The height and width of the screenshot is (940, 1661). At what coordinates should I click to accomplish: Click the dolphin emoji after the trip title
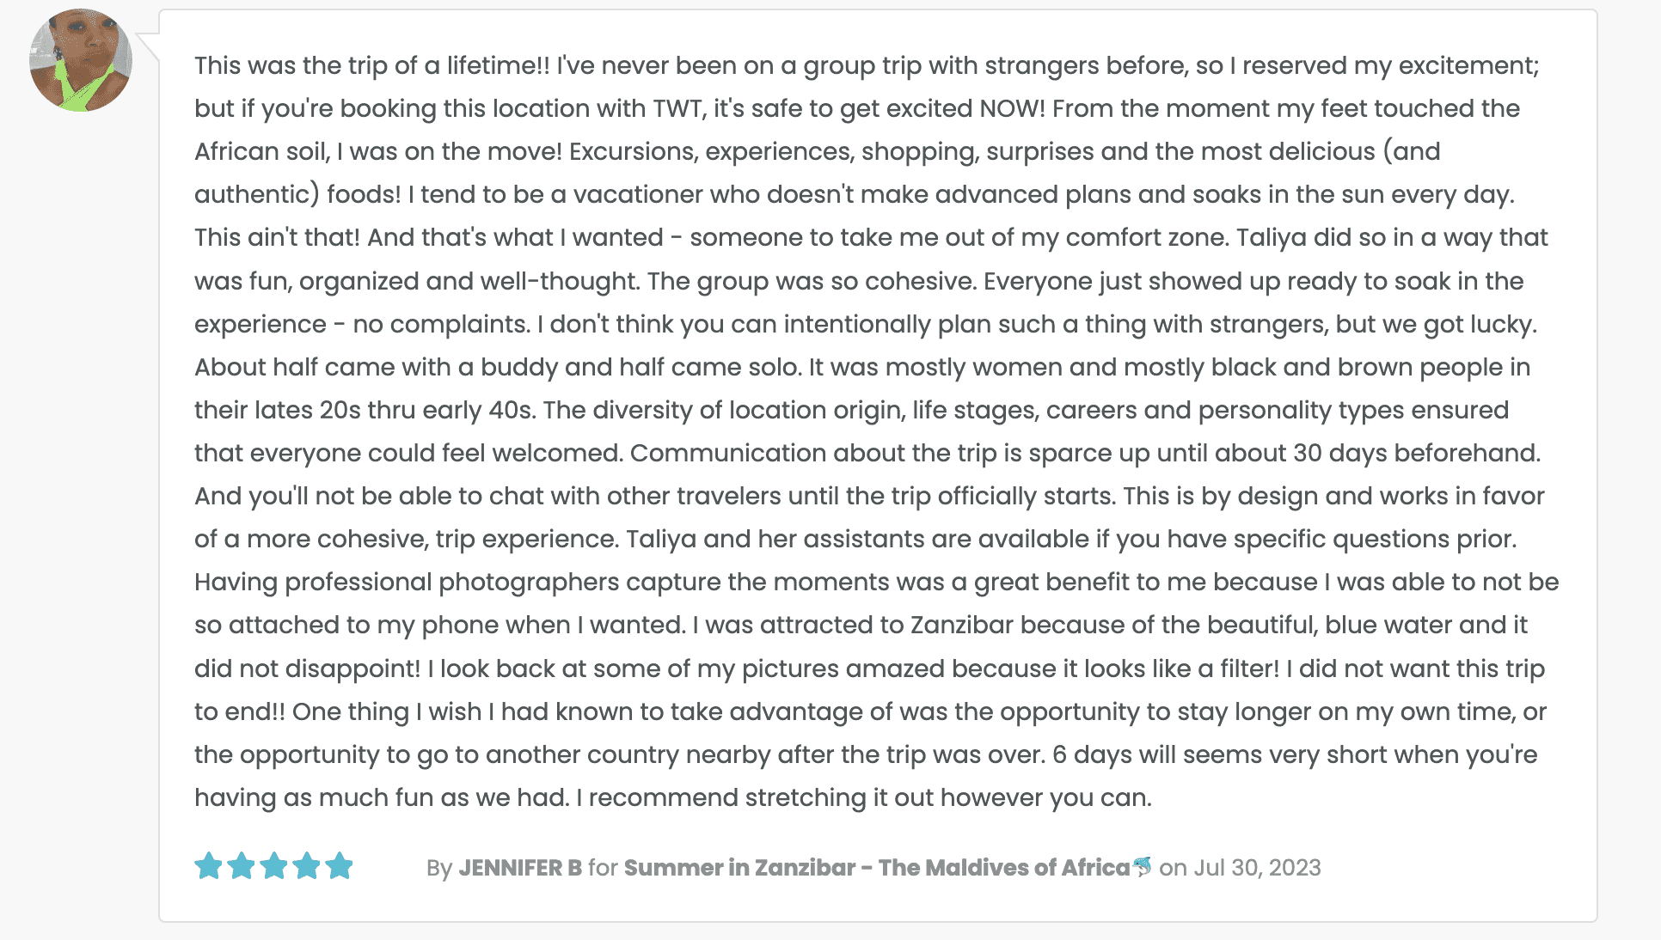click(x=1142, y=866)
